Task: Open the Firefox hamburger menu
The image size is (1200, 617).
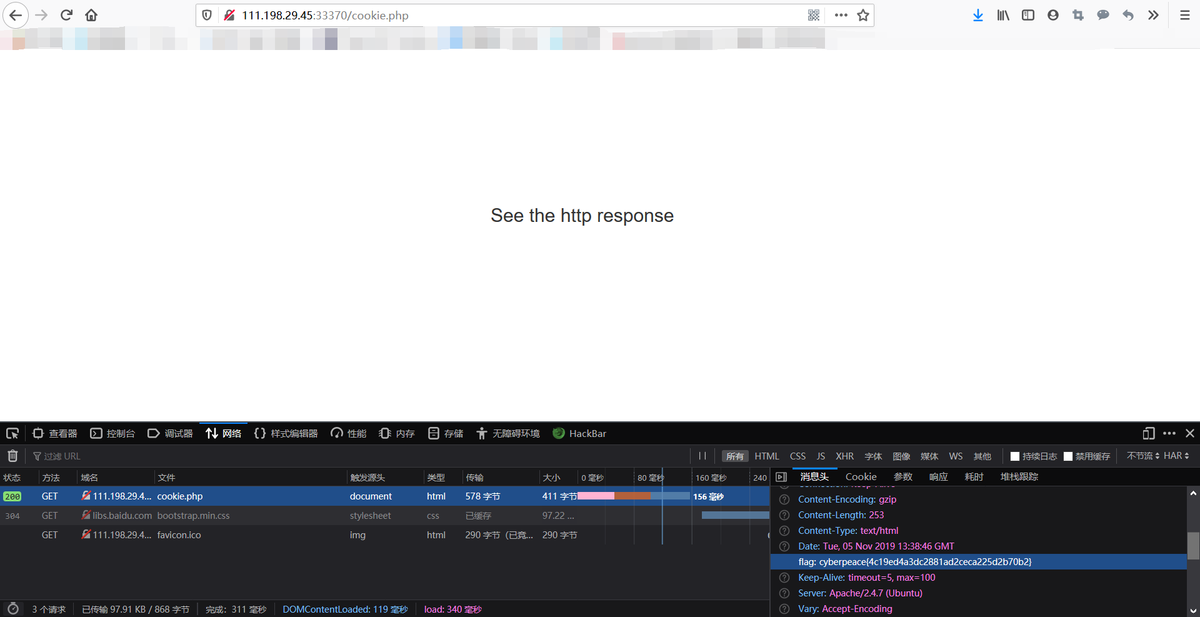Action: [x=1185, y=15]
